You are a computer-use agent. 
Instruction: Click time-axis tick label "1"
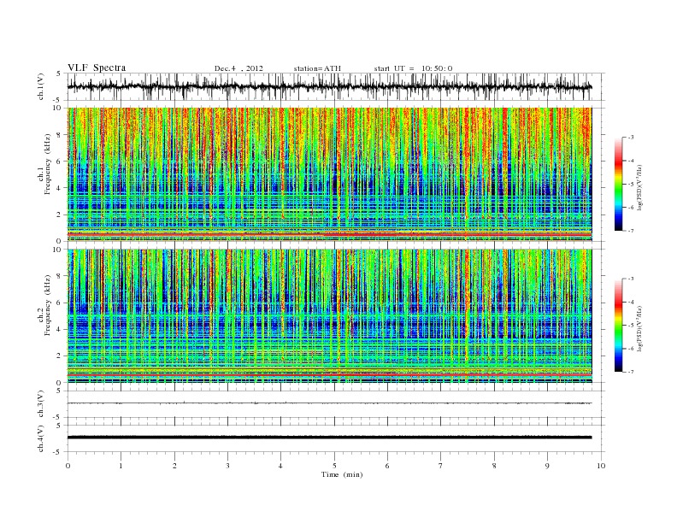click(121, 466)
